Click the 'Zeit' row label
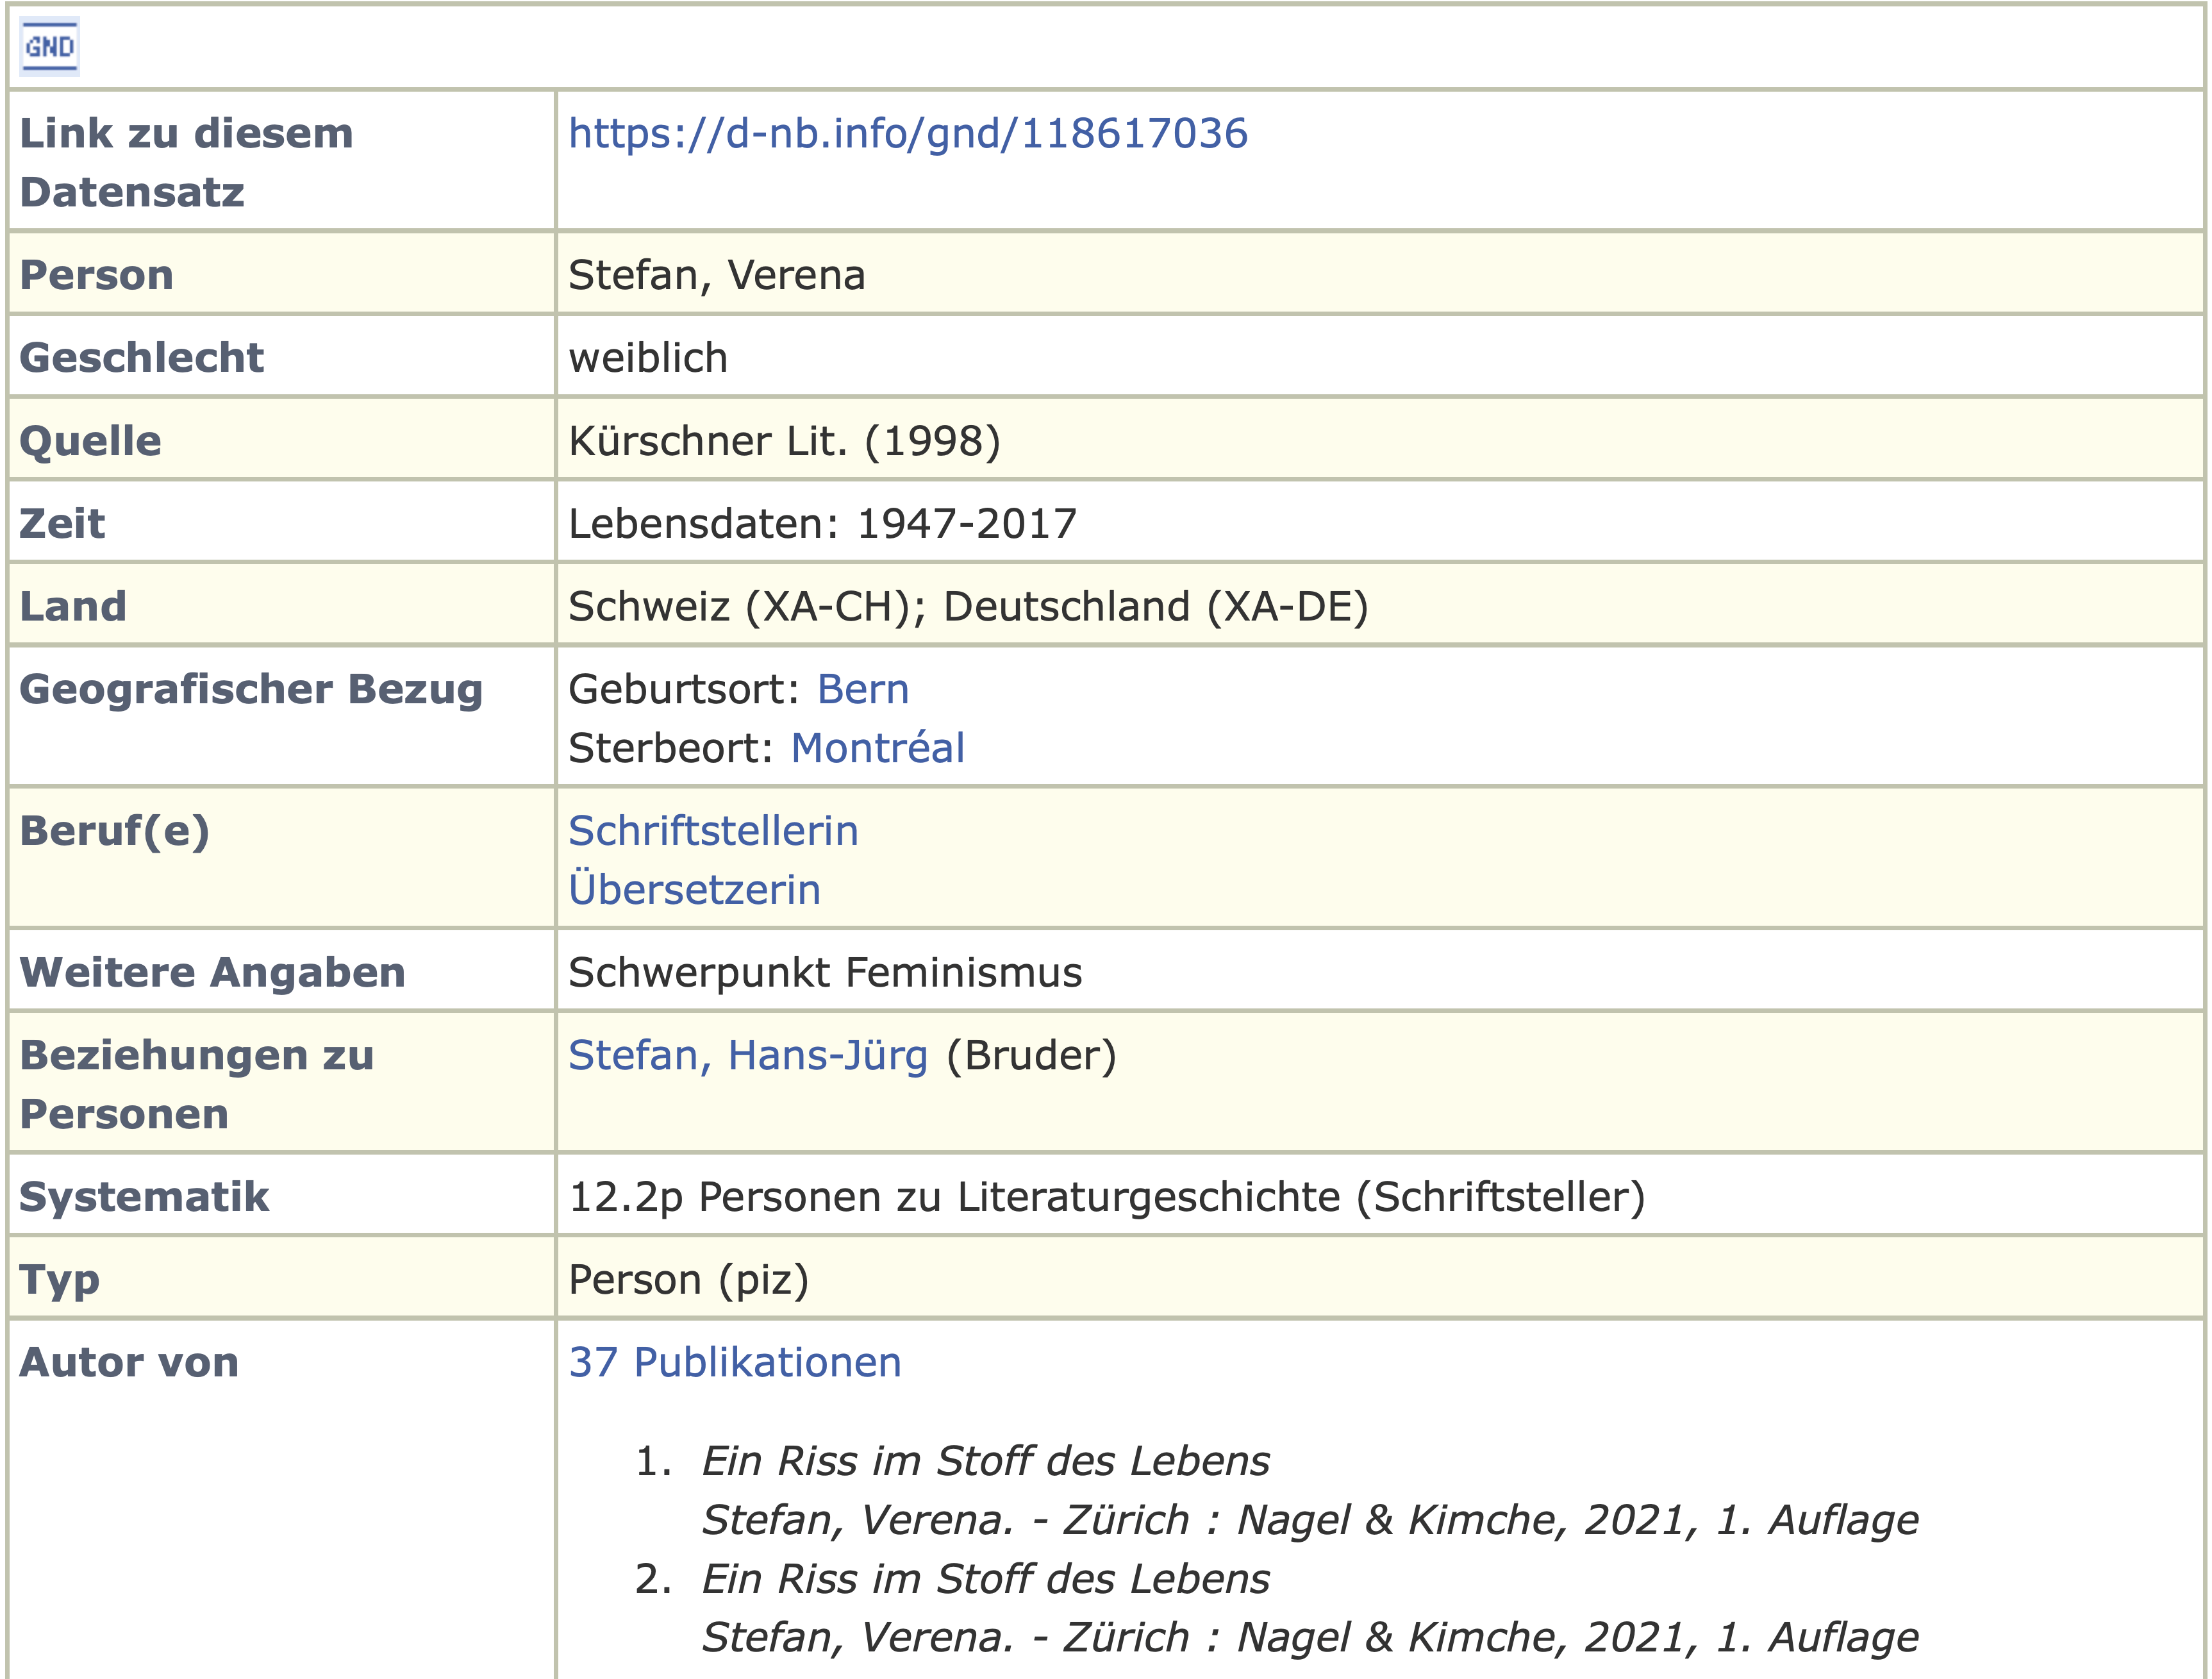The height and width of the screenshot is (1679, 2212). point(62,524)
